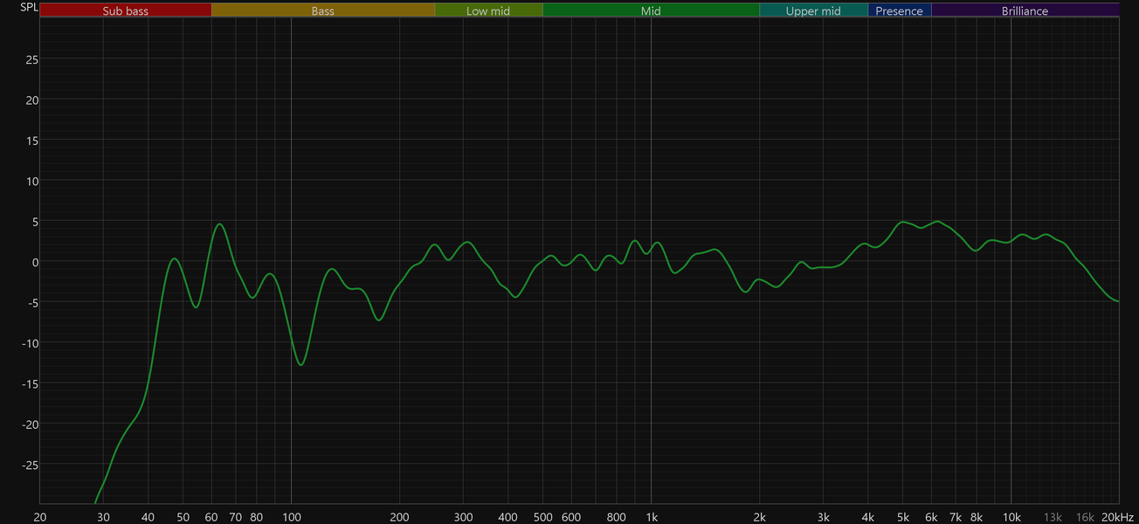Click the -25 dB SPL axis value
1139x524 pixels.
(30, 465)
